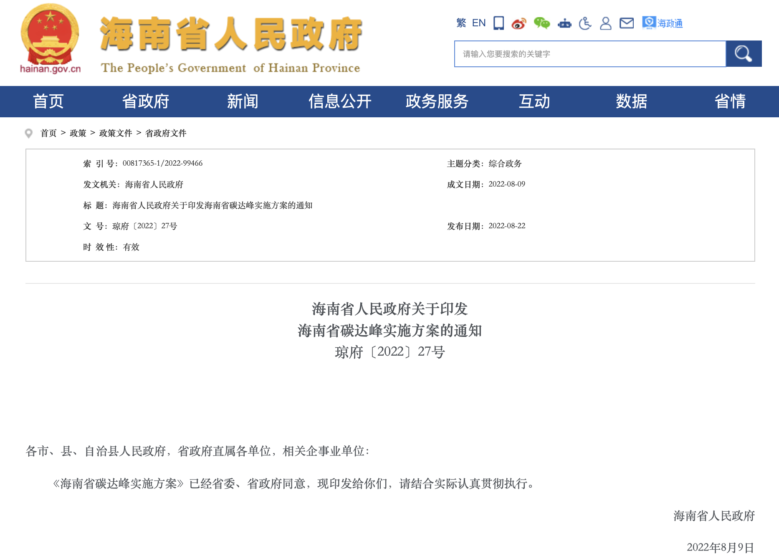Click the magnifier search button
779x556 pixels.
[x=744, y=54]
